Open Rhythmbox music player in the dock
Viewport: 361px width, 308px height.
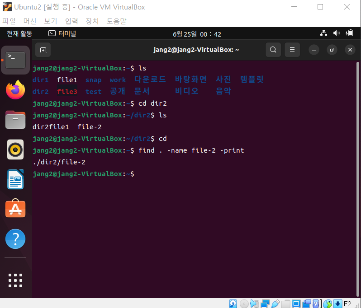(x=15, y=149)
